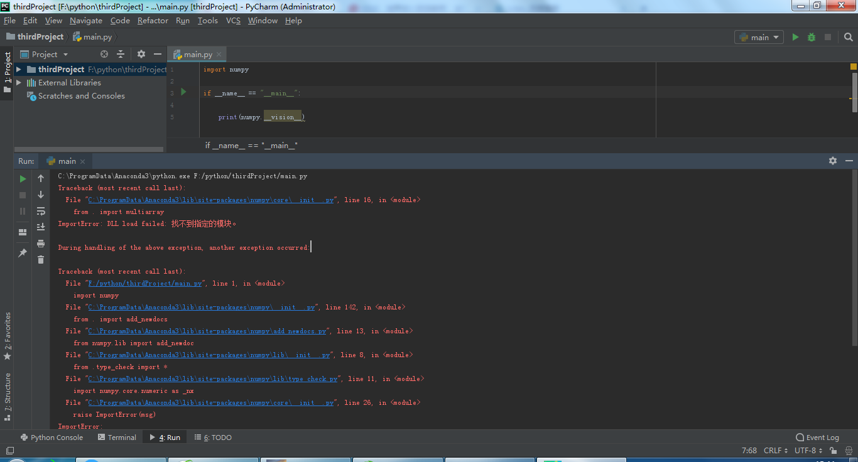858x462 pixels.
Task: Click thirdProject navigation bar breadcrumb
Action: click(35, 37)
